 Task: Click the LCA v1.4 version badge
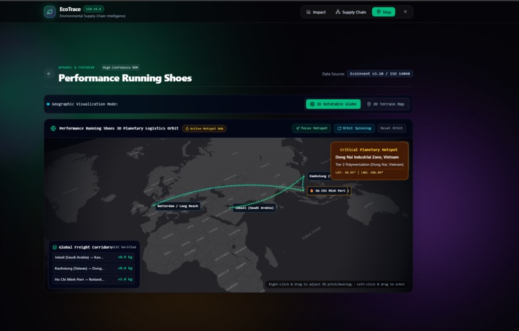93,9
